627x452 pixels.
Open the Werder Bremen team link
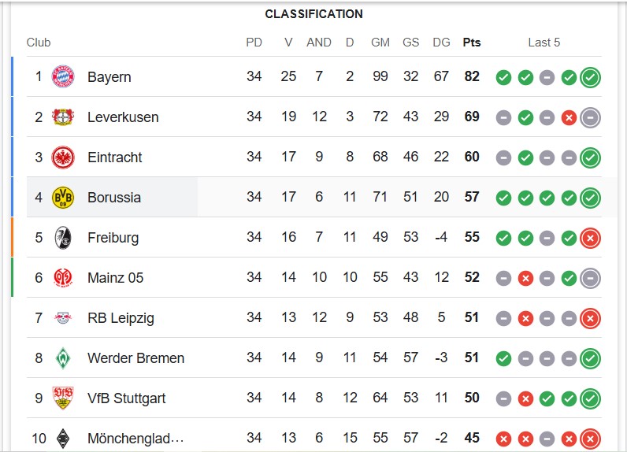135,358
